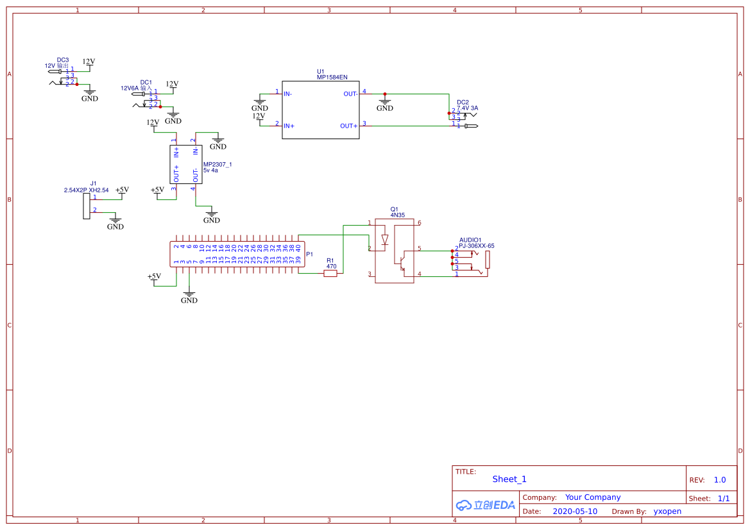Viewport: 750px width, 530px height.
Task: Click the LED diode inside the 4N35 optocoupler
Action: point(384,240)
